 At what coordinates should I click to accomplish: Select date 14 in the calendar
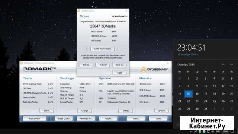click(180, 94)
